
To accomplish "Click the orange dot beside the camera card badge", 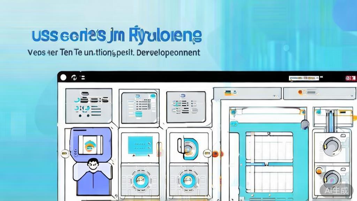I will tap(215, 154).
